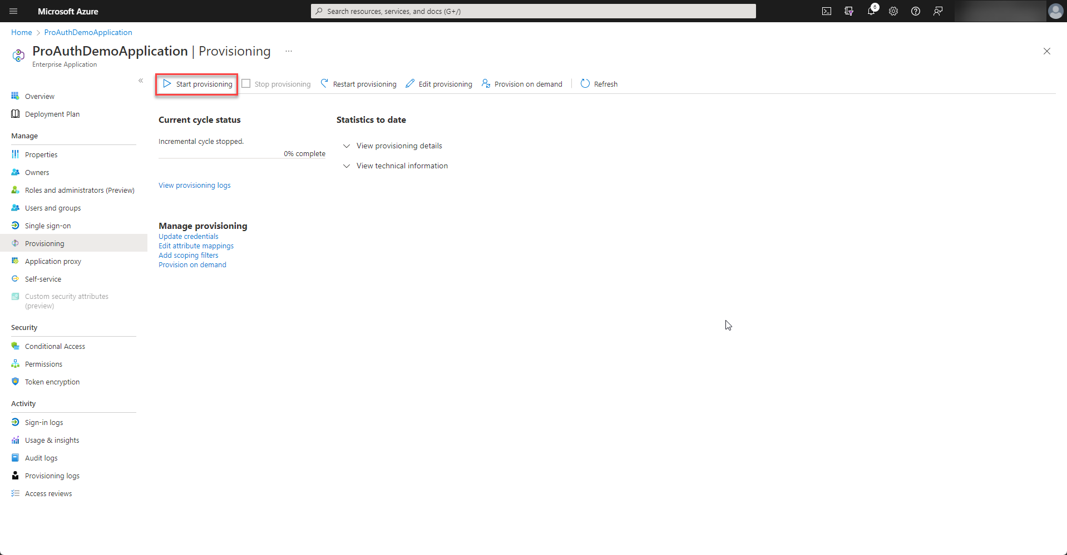Click Provision on demand in the toolbar
This screenshot has height=555, width=1067.
[522, 84]
